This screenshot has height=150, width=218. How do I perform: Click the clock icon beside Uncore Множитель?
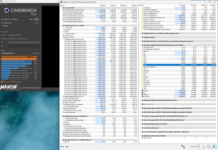63,112
